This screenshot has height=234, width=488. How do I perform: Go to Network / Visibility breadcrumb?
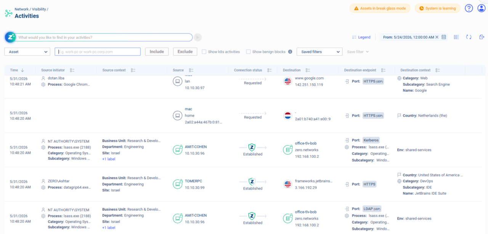pyautogui.click(x=31, y=9)
